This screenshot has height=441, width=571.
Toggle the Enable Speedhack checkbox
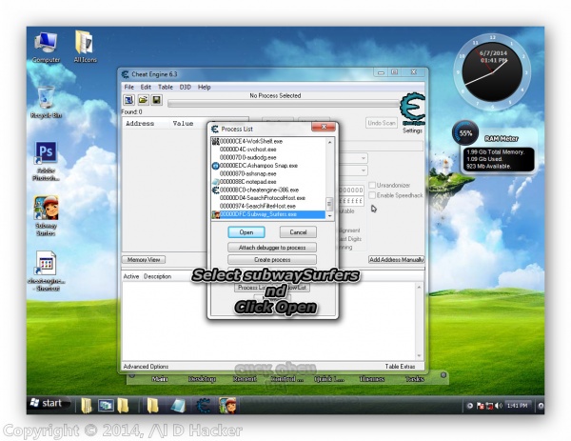click(x=372, y=195)
